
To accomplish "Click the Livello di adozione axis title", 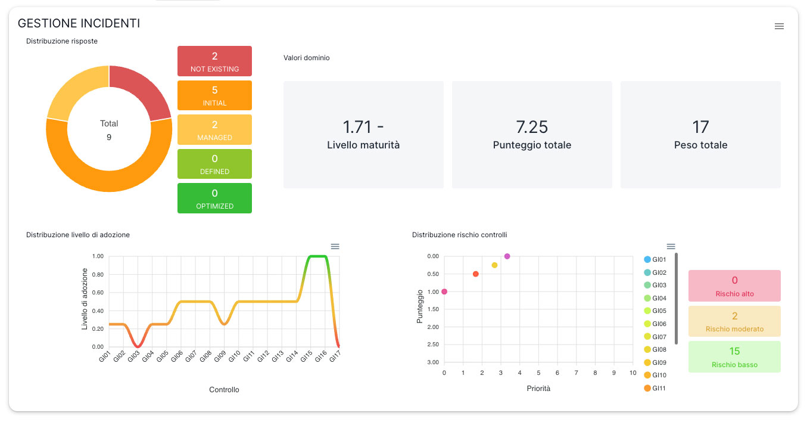I will [x=85, y=299].
